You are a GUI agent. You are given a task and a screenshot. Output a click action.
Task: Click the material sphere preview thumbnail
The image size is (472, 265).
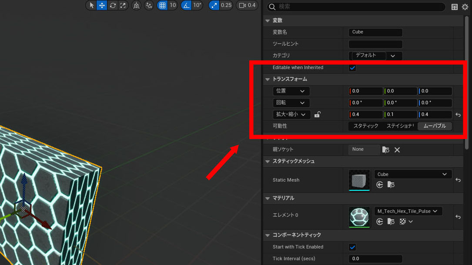[359, 217]
